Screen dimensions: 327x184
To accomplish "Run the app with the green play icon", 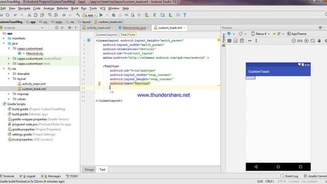I will pos(101,15).
